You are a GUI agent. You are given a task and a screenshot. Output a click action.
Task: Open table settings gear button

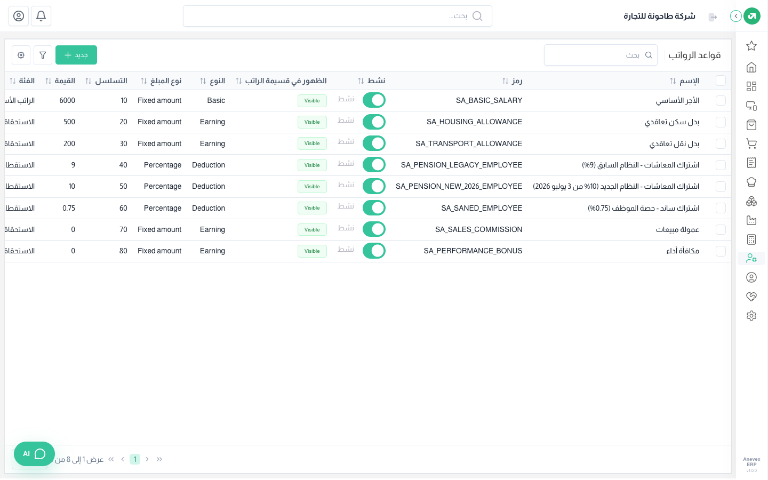(x=21, y=55)
